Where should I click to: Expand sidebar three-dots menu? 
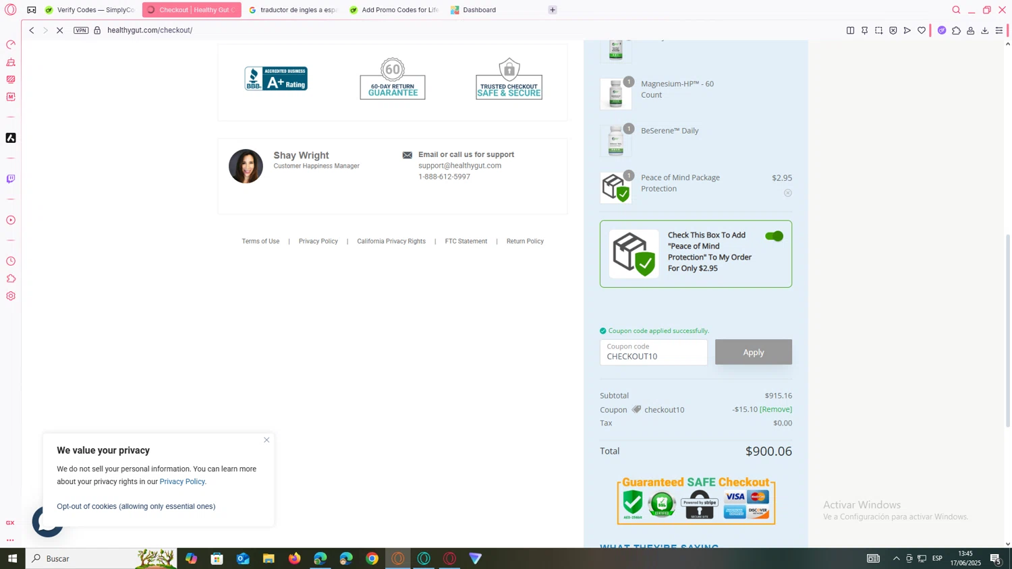[10, 540]
